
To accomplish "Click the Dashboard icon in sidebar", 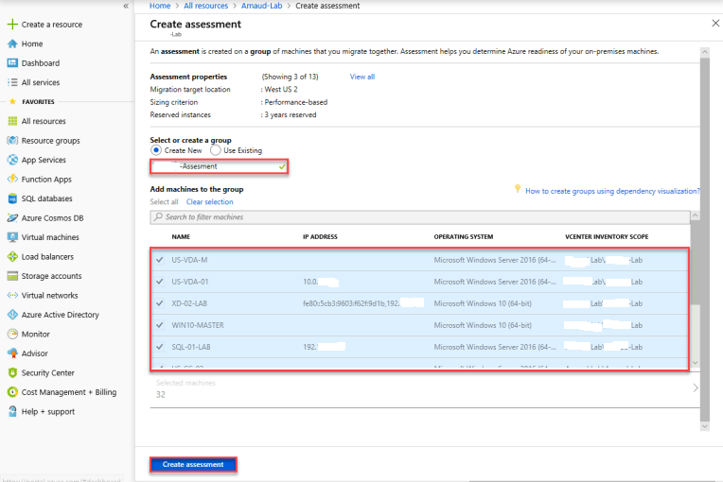I will [12, 63].
